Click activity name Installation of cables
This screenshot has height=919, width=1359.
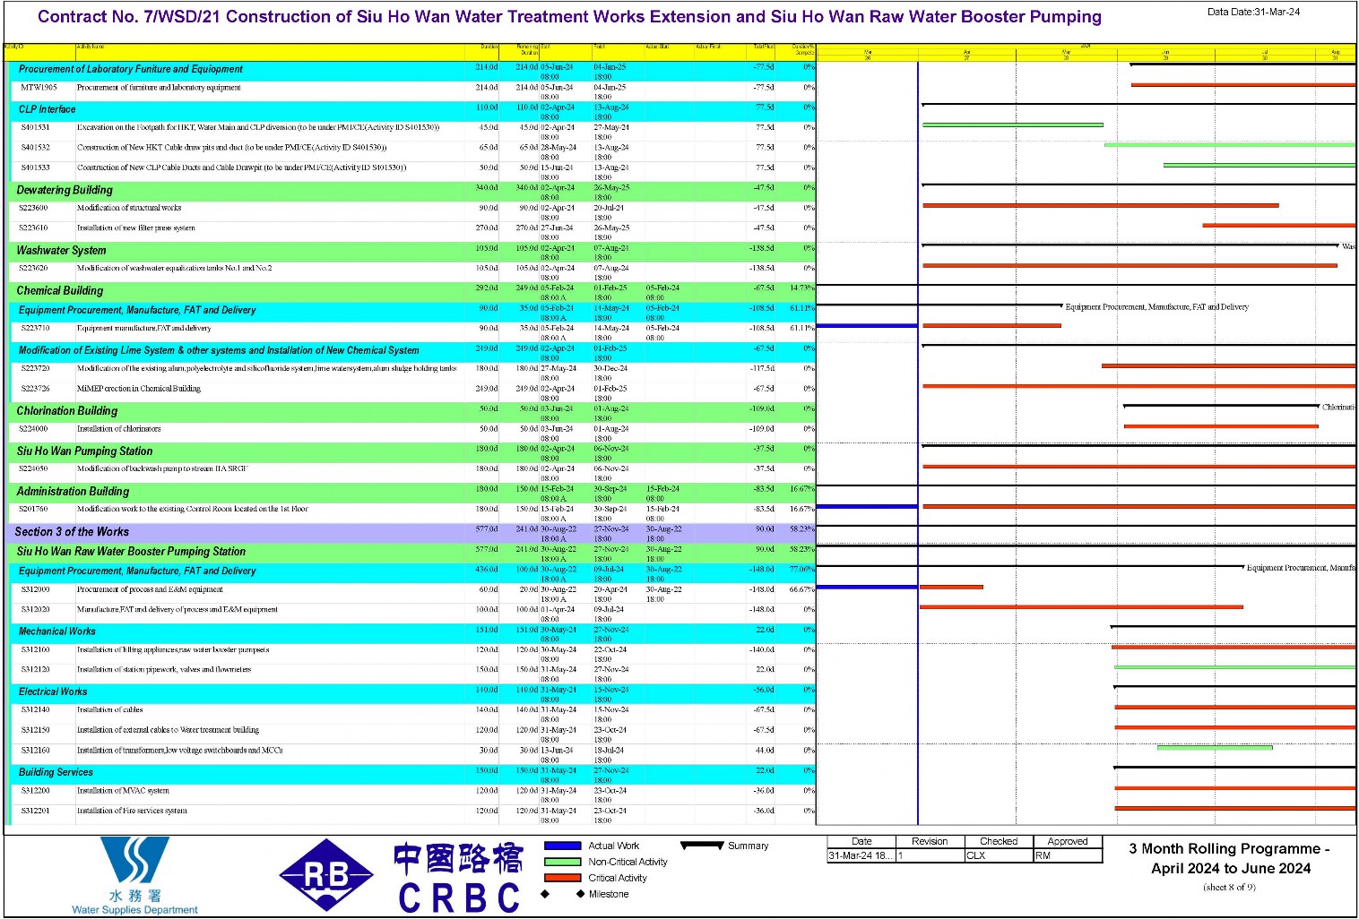point(110,709)
